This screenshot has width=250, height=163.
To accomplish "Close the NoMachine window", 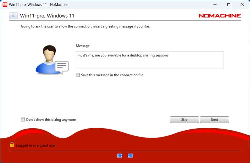I will click(243, 5).
